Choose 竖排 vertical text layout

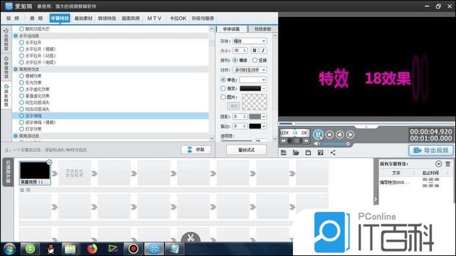pos(255,60)
